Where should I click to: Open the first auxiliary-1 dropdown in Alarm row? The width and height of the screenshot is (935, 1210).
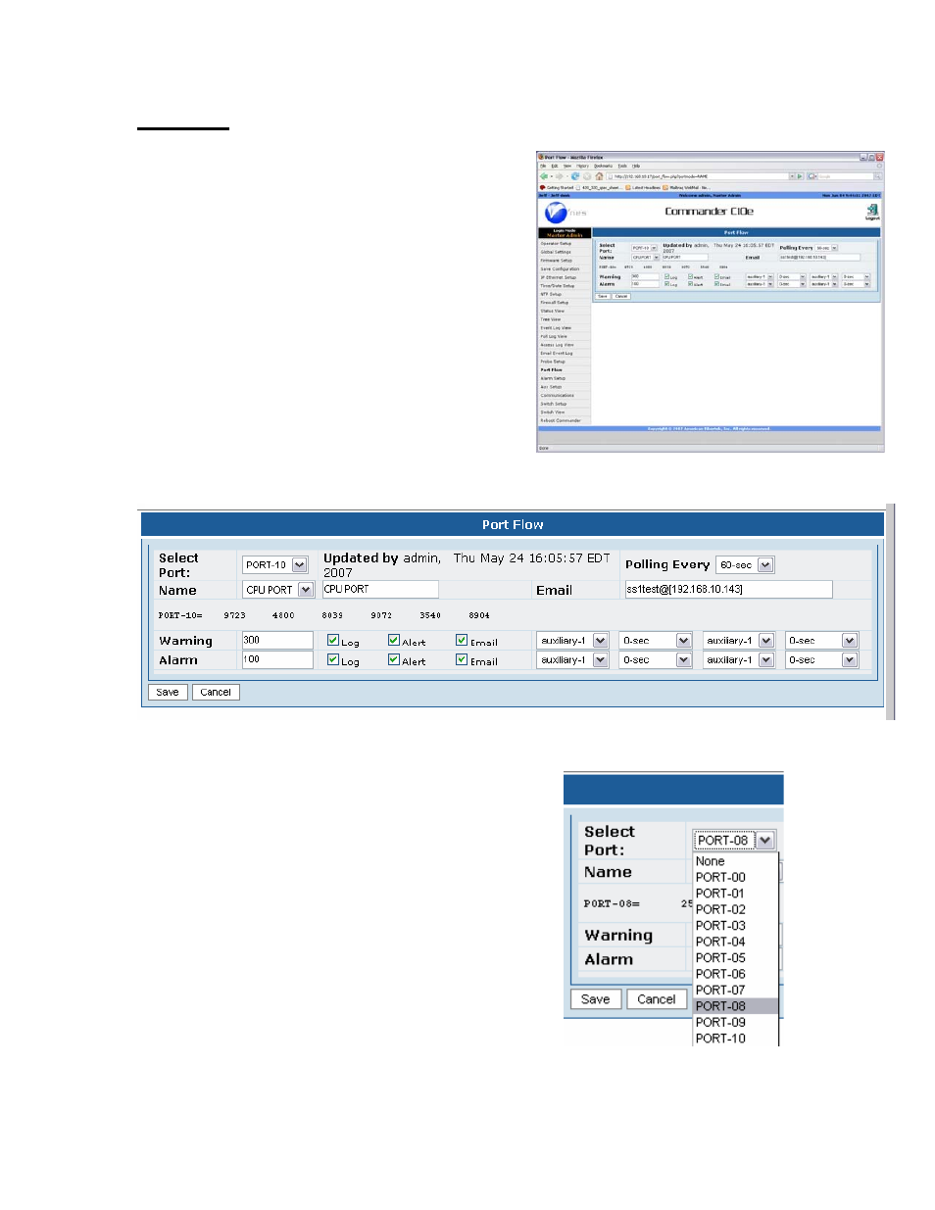[573, 659]
